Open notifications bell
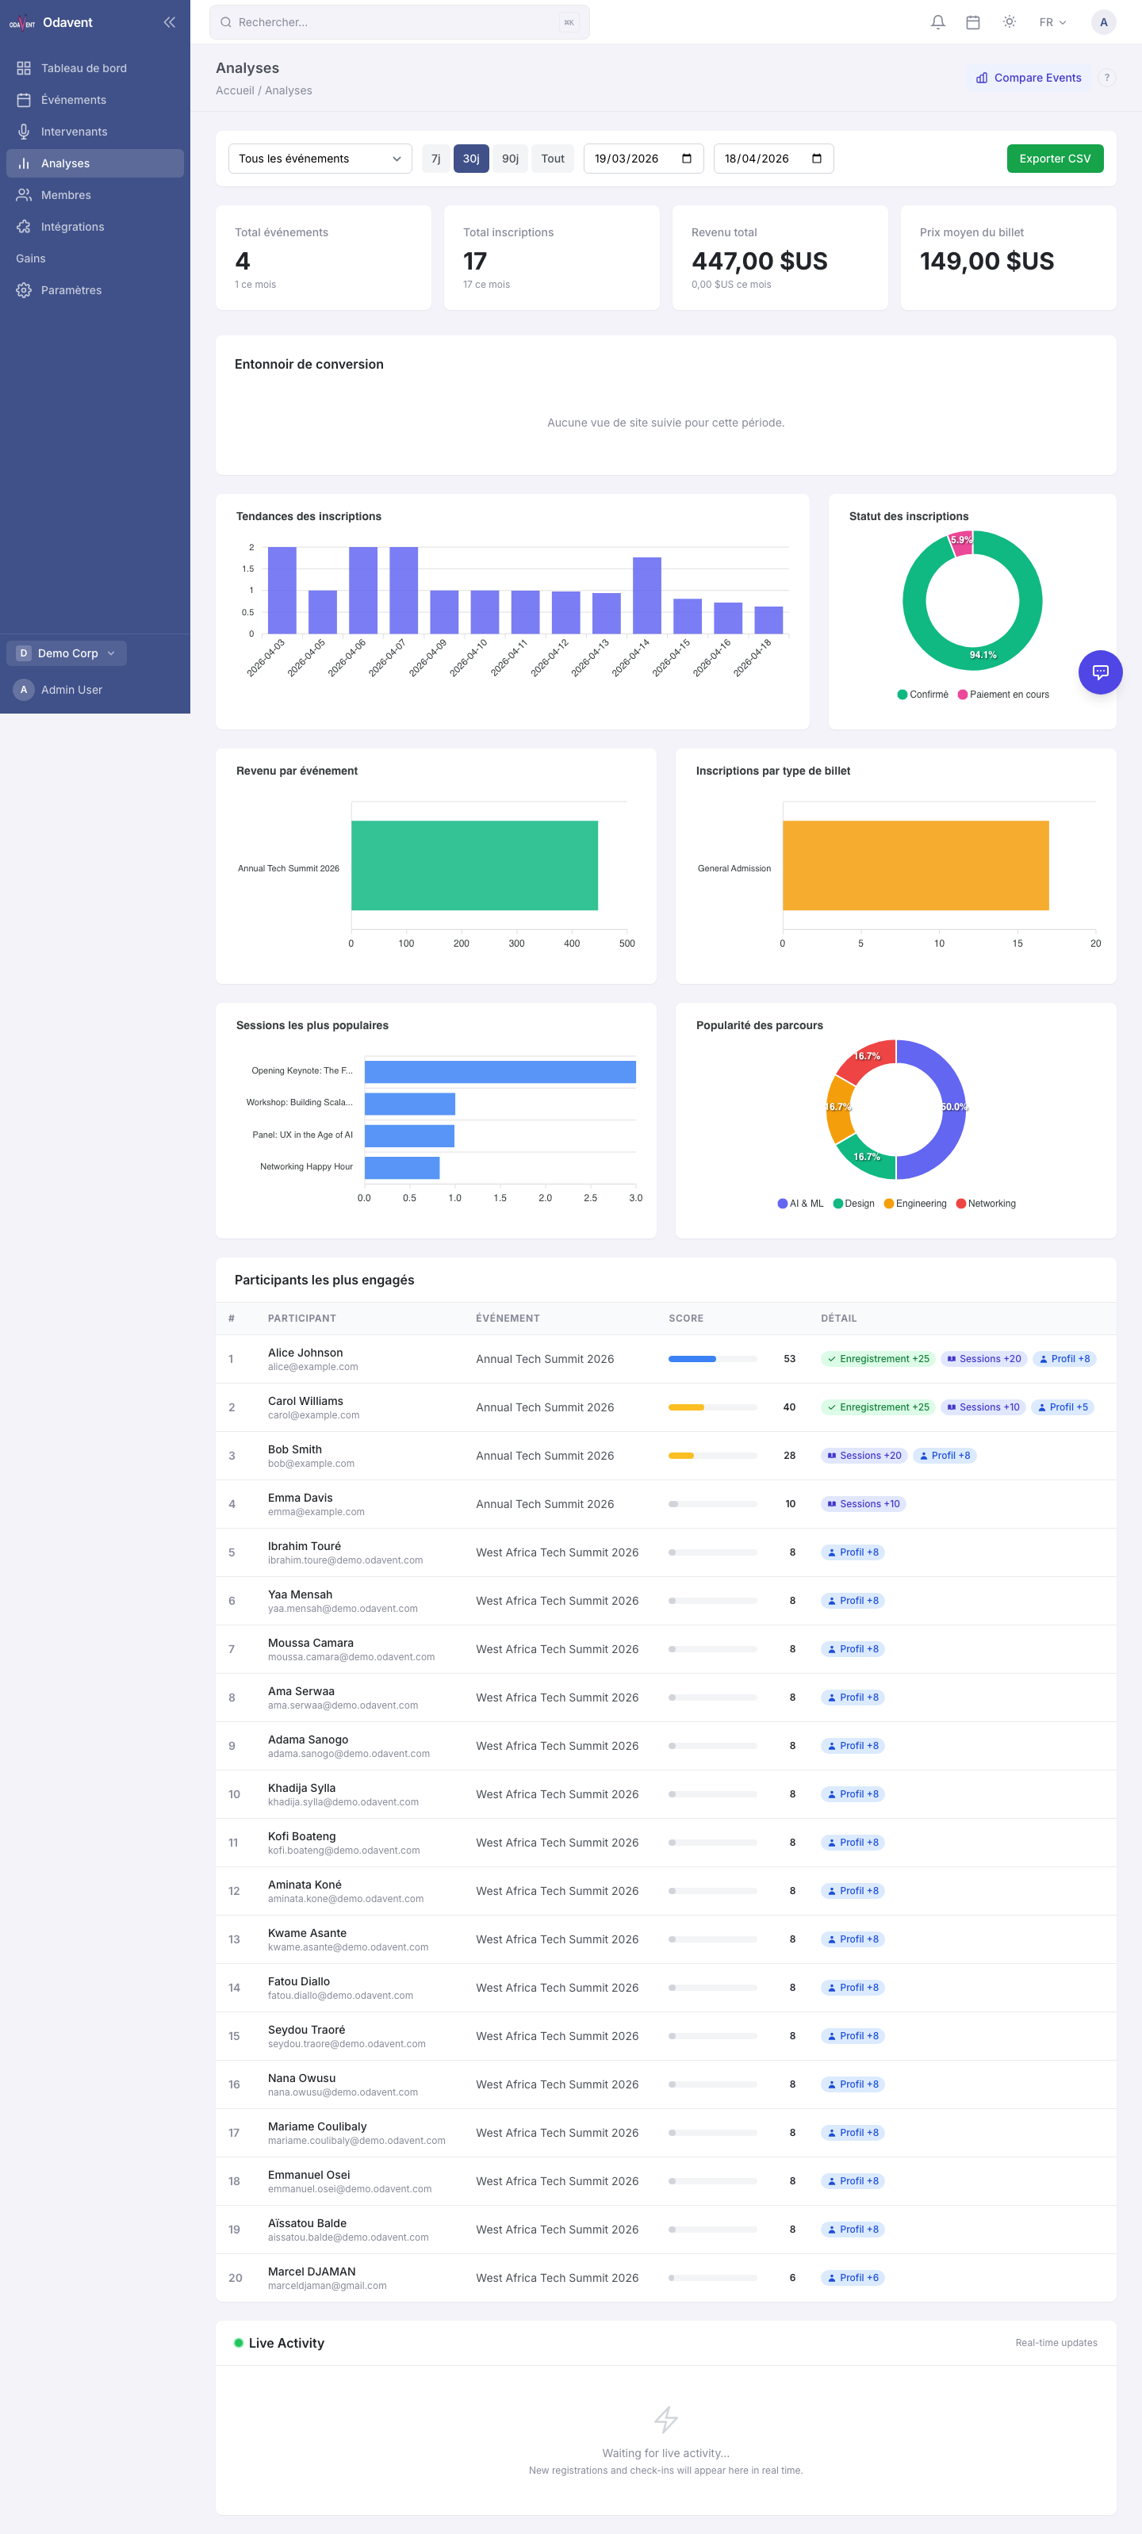 tap(937, 21)
